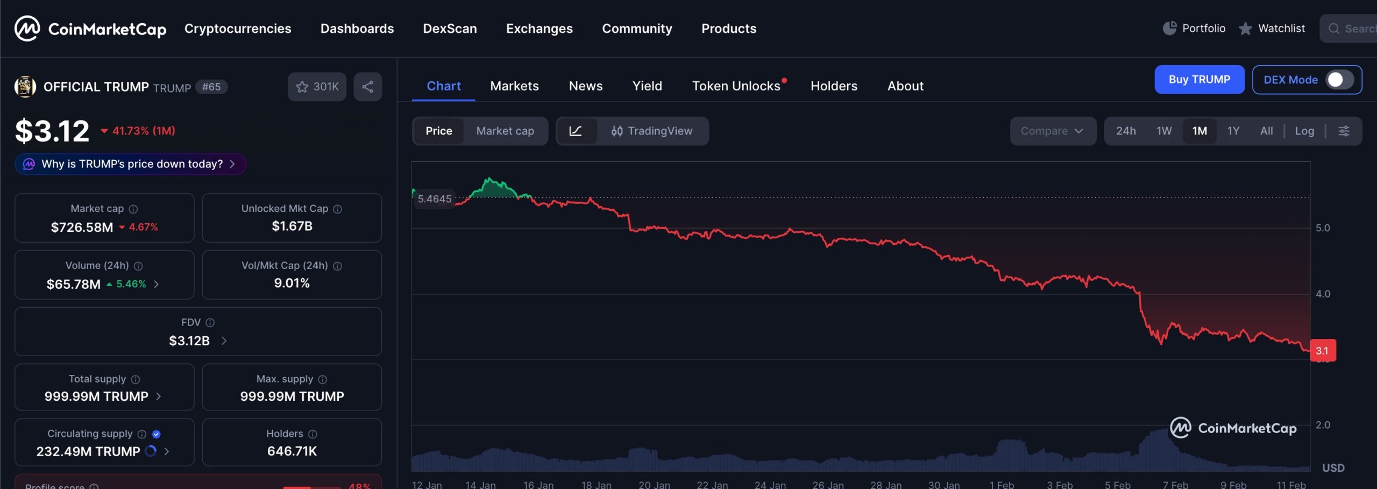
Task: Click the red 3.1 price marker
Action: 1323,351
